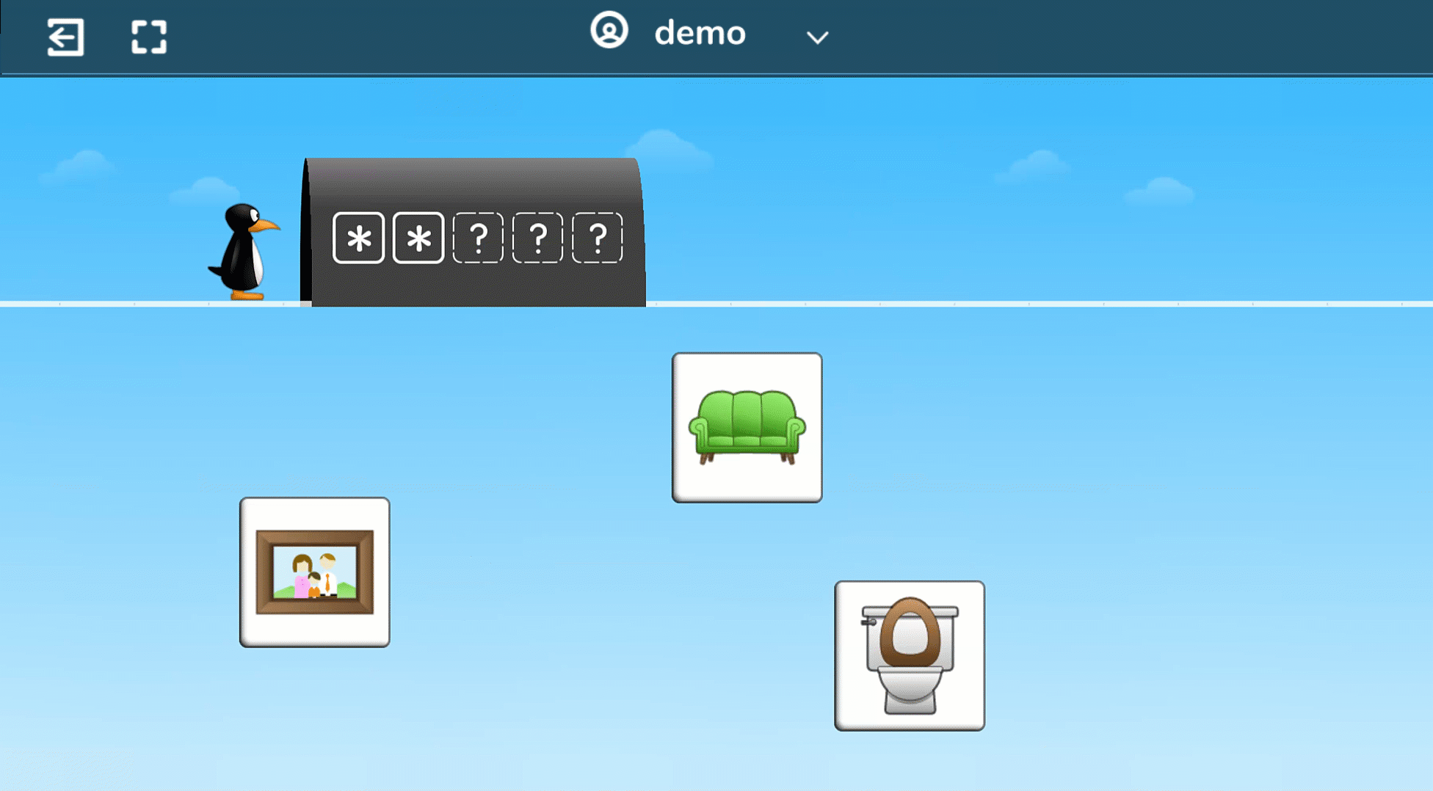Click the last question mark slot
The width and height of the screenshot is (1433, 791).
598,238
